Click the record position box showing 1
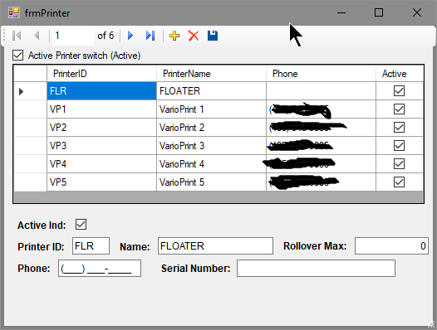 click(73, 36)
